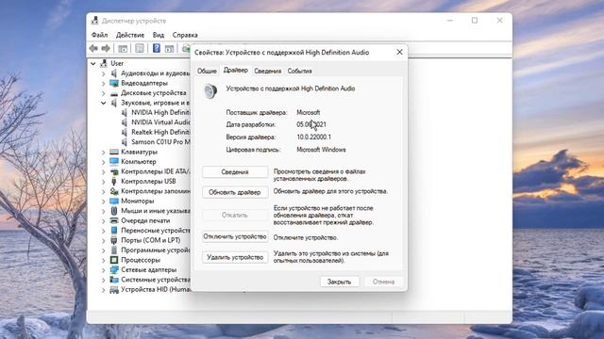
Task: Toggle the console tree toolbar icon
Action: [123, 48]
